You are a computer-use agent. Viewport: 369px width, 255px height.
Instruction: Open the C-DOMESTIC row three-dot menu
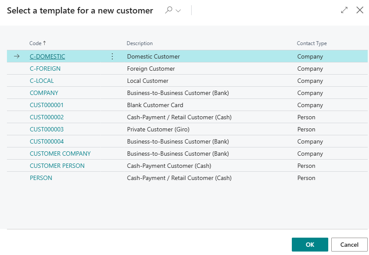(x=112, y=56)
